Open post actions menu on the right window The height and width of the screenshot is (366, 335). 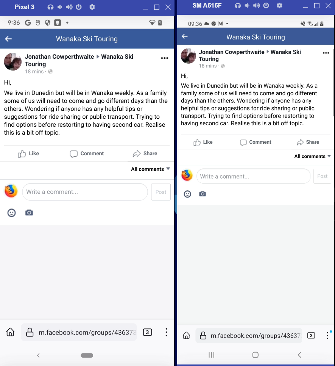(x=326, y=53)
